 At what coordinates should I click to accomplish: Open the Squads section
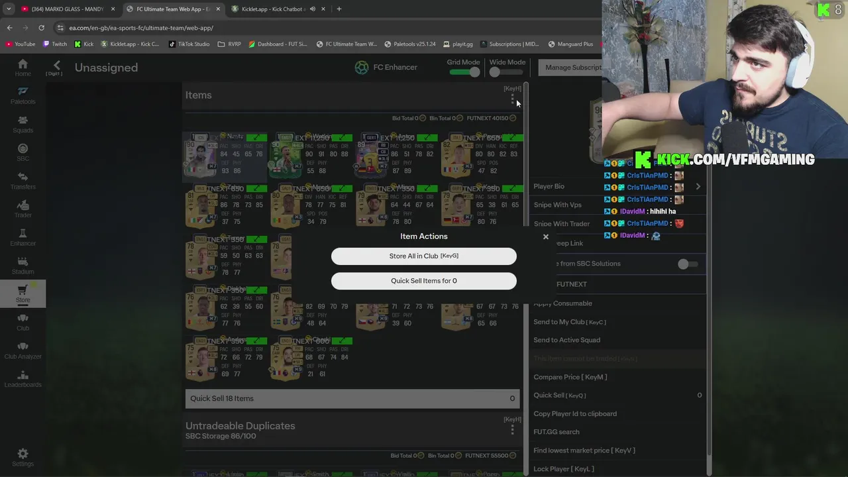click(23, 124)
